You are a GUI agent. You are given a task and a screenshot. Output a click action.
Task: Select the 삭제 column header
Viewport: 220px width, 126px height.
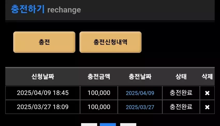click(207, 76)
